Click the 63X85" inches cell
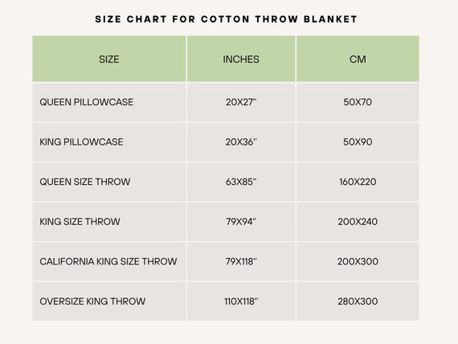Screen dimensions: 458x344 [x=241, y=182]
